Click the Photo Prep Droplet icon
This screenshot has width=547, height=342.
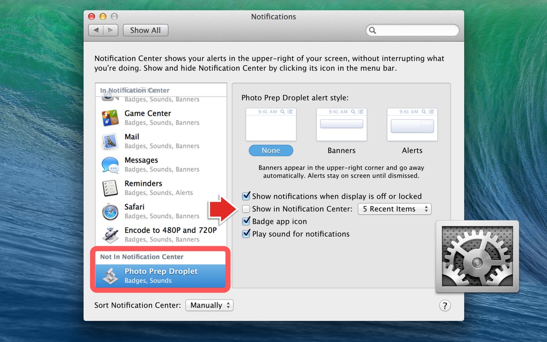[x=110, y=276]
